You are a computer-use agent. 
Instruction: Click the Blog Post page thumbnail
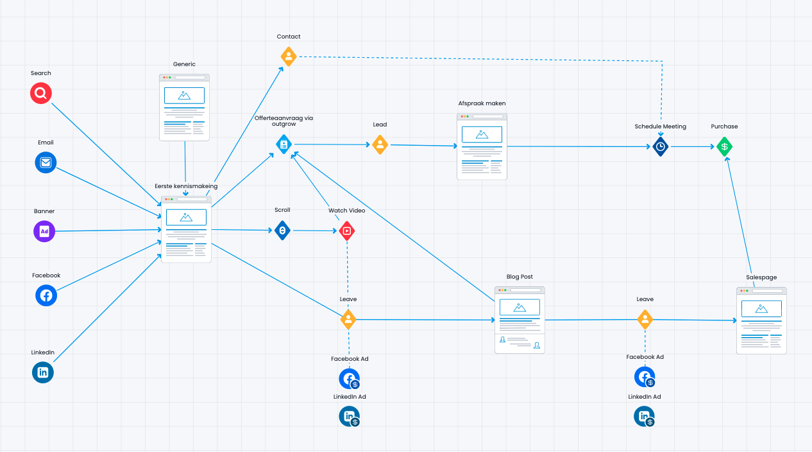click(x=520, y=320)
